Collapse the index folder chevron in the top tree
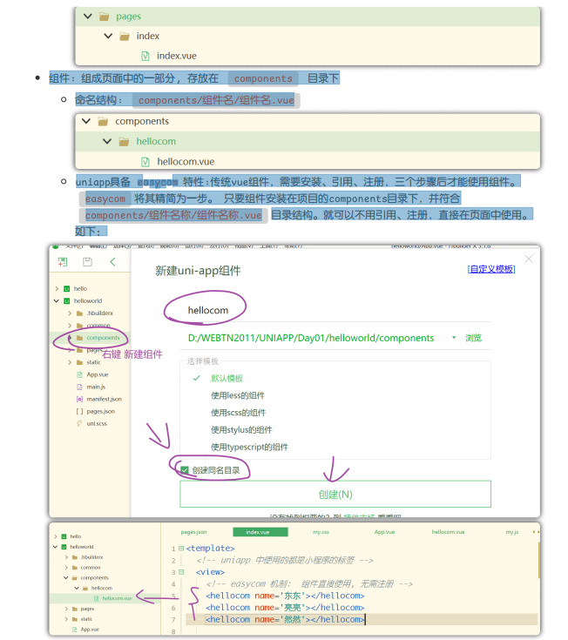The image size is (568, 640). [108, 36]
